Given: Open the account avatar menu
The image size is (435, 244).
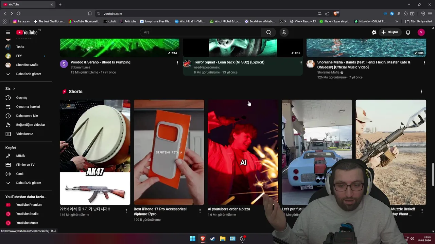Looking at the screenshot, I should coord(421,32).
